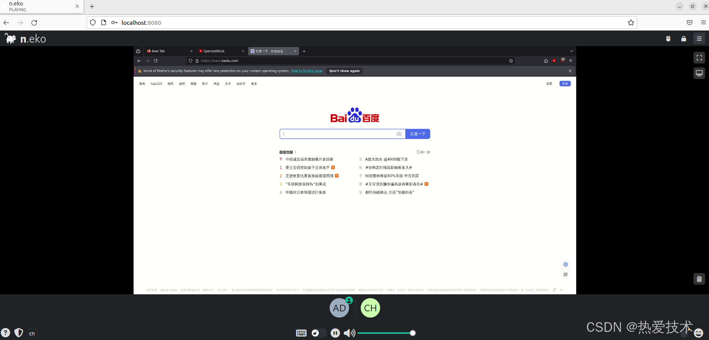Switch to the New Tab tab in remote Firefox
This screenshot has height=340, width=709.
point(170,51)
